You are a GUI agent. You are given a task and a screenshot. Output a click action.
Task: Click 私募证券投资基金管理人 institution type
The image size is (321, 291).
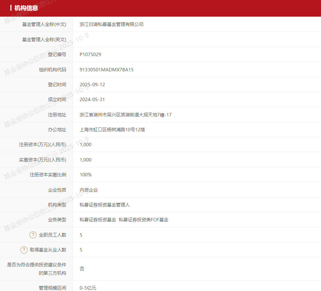[x=105, y=205]
